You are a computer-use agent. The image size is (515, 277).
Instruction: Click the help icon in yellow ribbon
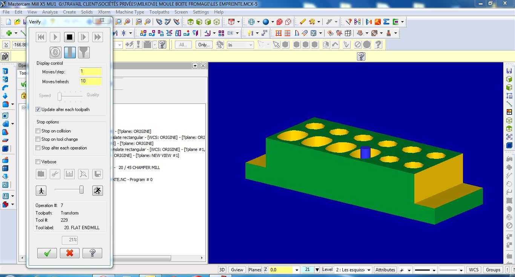tap(361, 56)
